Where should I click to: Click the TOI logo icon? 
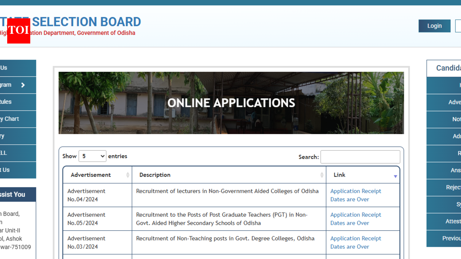(x=18, y=31)
